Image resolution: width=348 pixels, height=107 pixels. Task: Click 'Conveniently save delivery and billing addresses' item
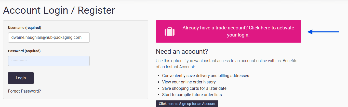(206, 76)
